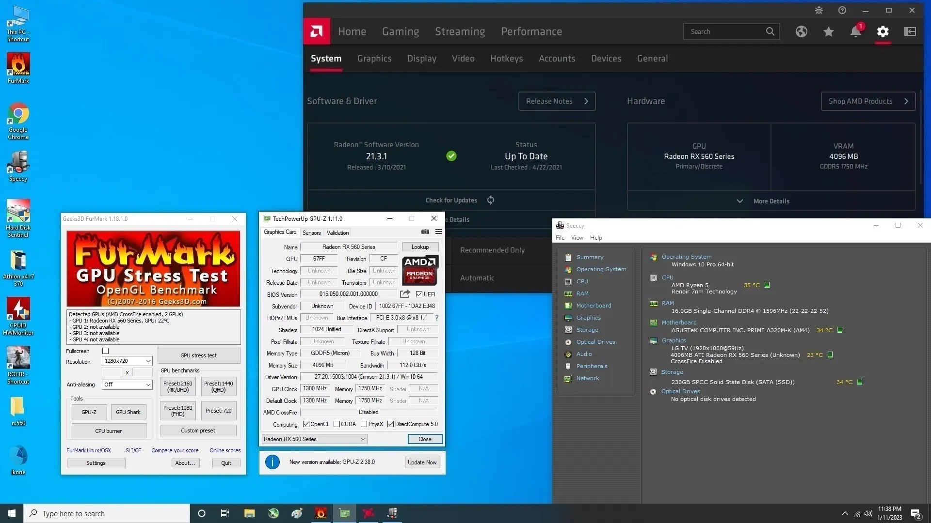The image size is (931, 523).
Task: Click the bug report icon in Radeon title bar
Action: (x=819, y=10)
